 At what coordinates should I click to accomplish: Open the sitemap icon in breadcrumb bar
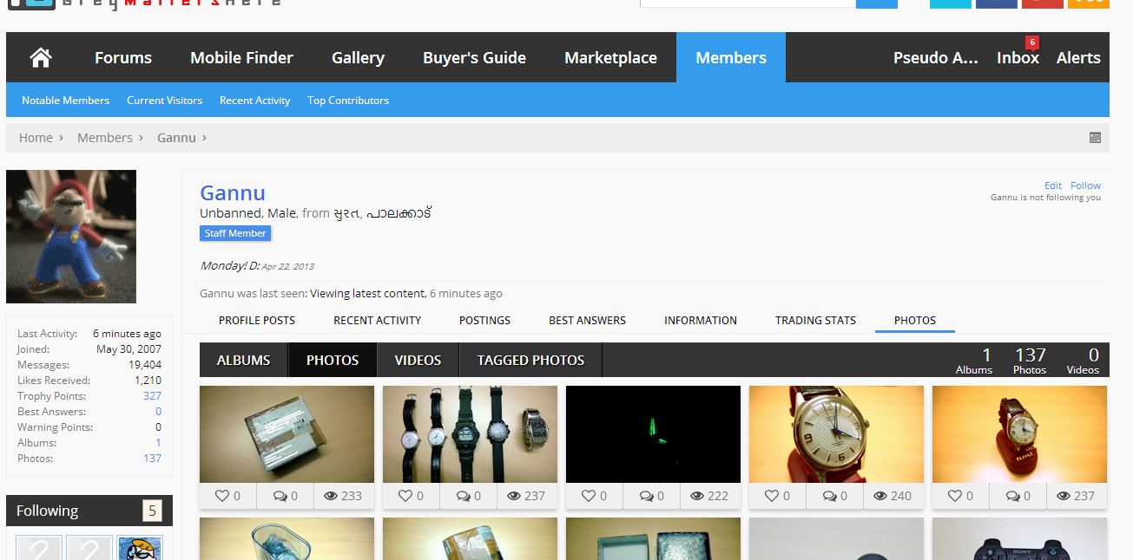pos(1095,138)
